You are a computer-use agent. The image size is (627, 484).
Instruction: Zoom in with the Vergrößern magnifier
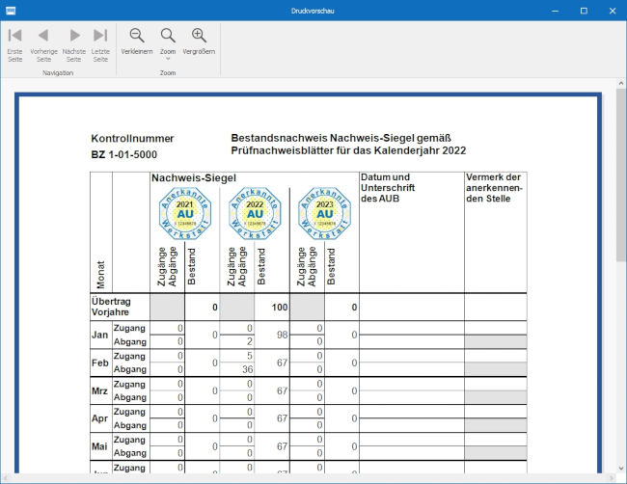200,41
